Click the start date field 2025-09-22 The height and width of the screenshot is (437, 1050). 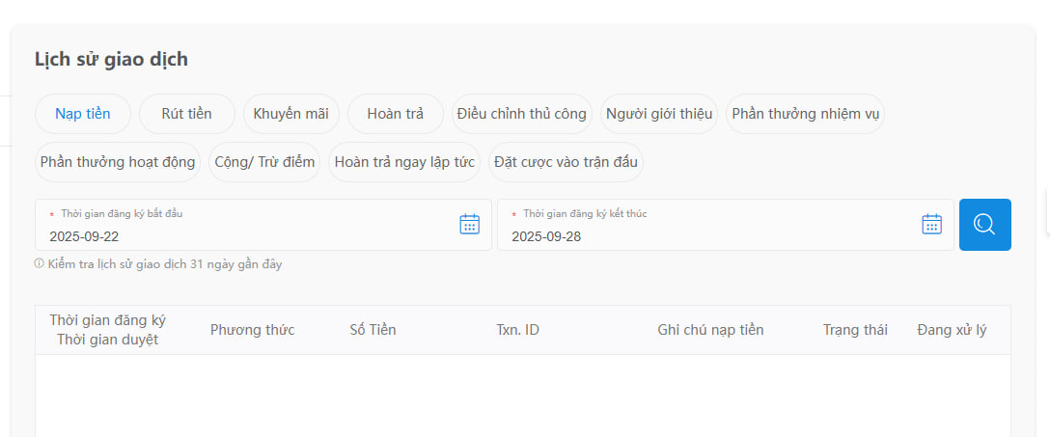coord(263,225)
